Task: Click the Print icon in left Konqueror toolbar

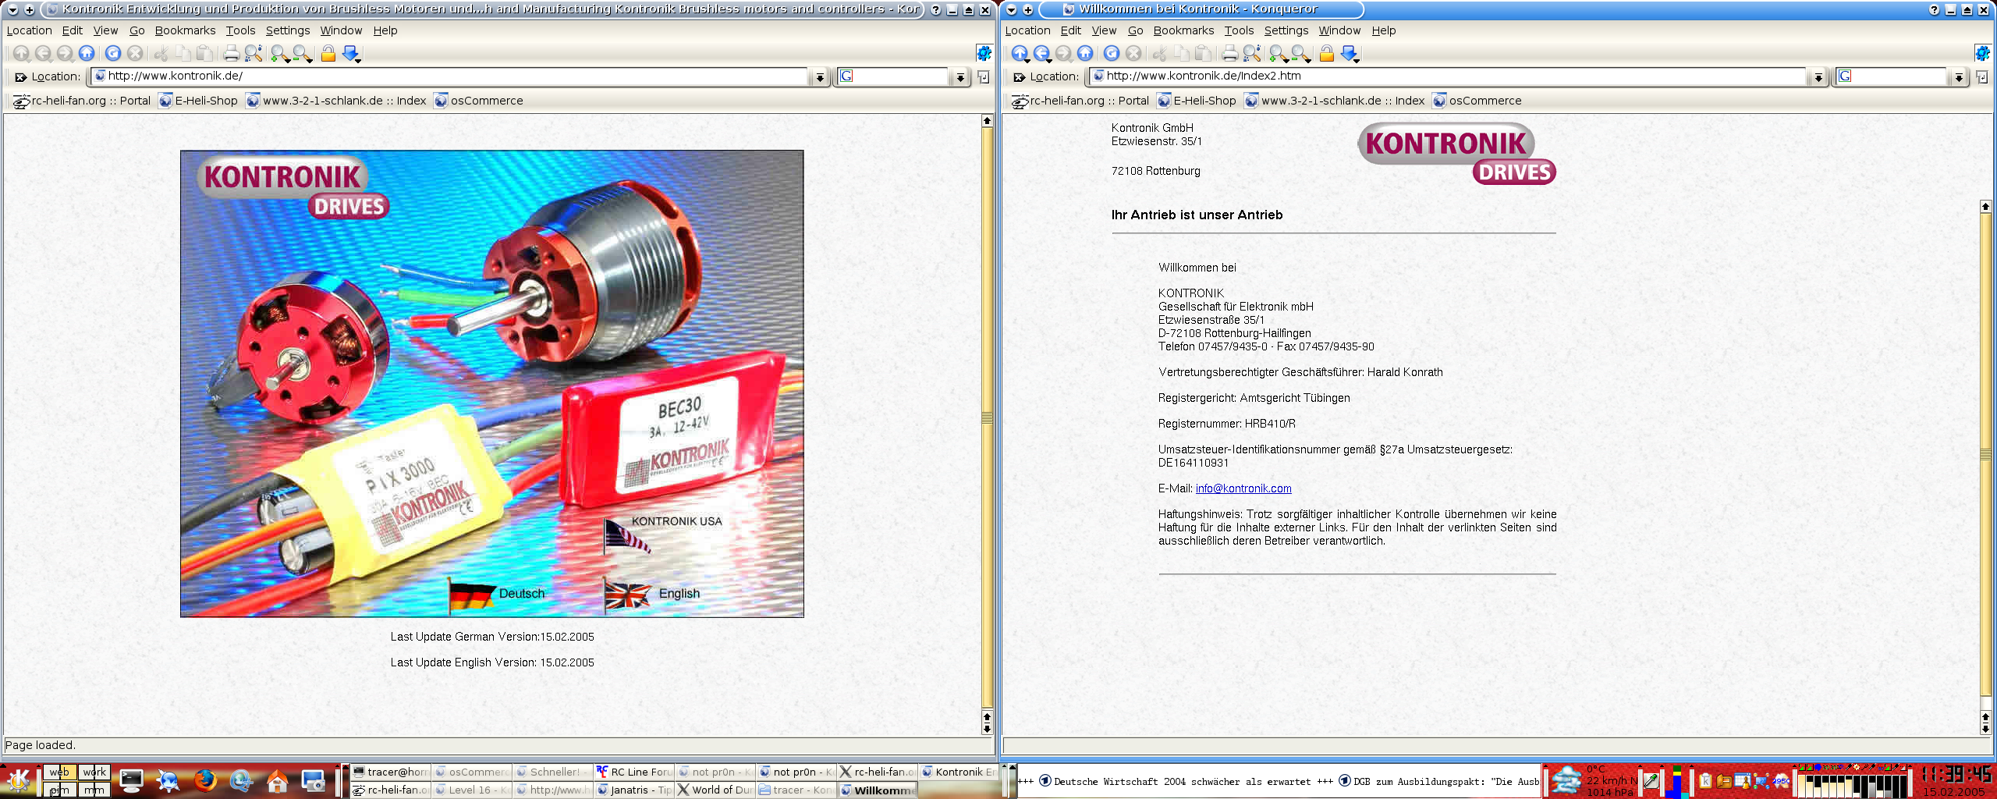Action: pyautogui.click(x=231, y=53)
